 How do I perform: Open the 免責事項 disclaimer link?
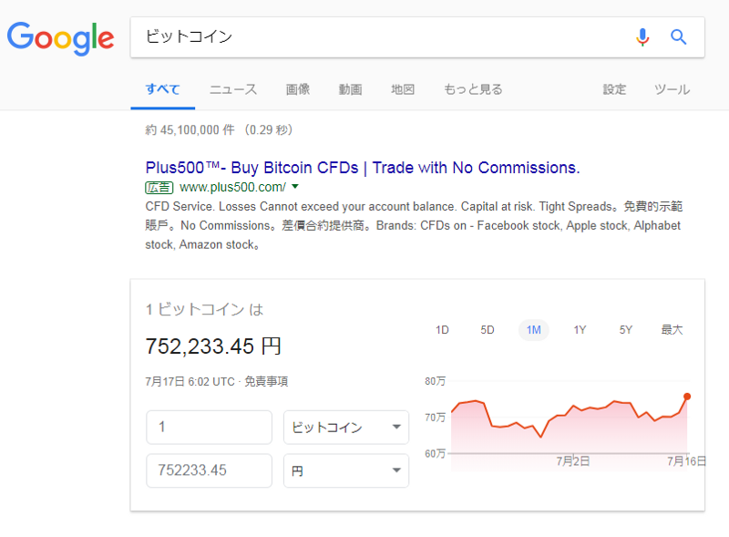click(x=266, y=382)
